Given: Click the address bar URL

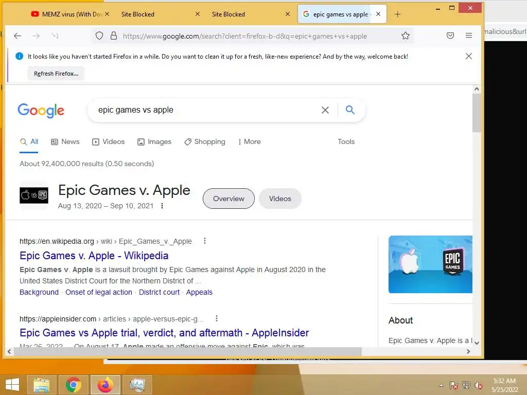Looking at the screenshot, I should pos(244,36).
